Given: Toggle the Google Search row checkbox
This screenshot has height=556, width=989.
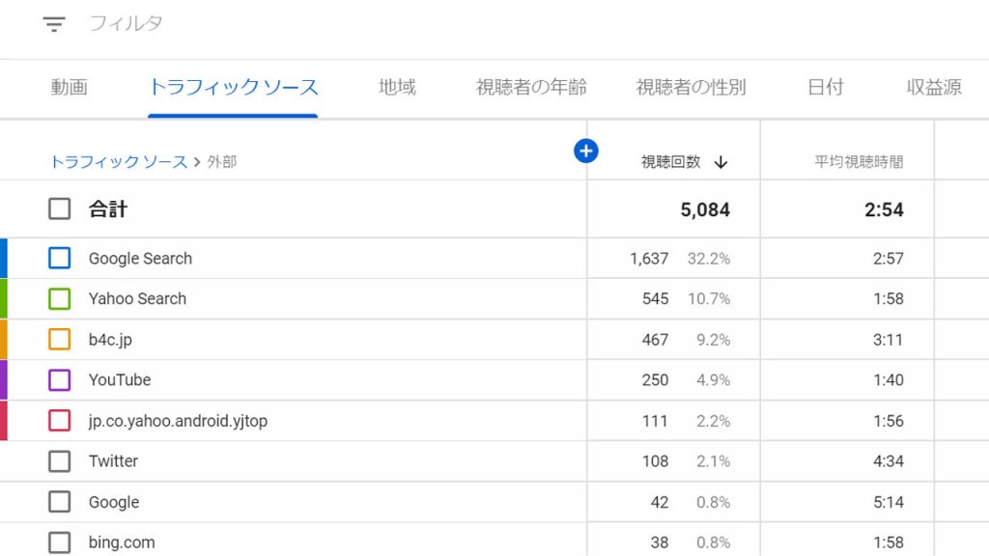Looking at the screenshot, I should (60, 258).
